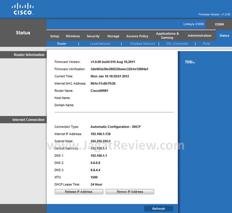Open the Security tab
This screenshot has height=213, width=232.
pyautogui.click(x=93, y=36)
